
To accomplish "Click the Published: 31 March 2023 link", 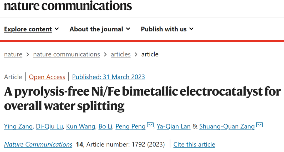I will 109,77.
